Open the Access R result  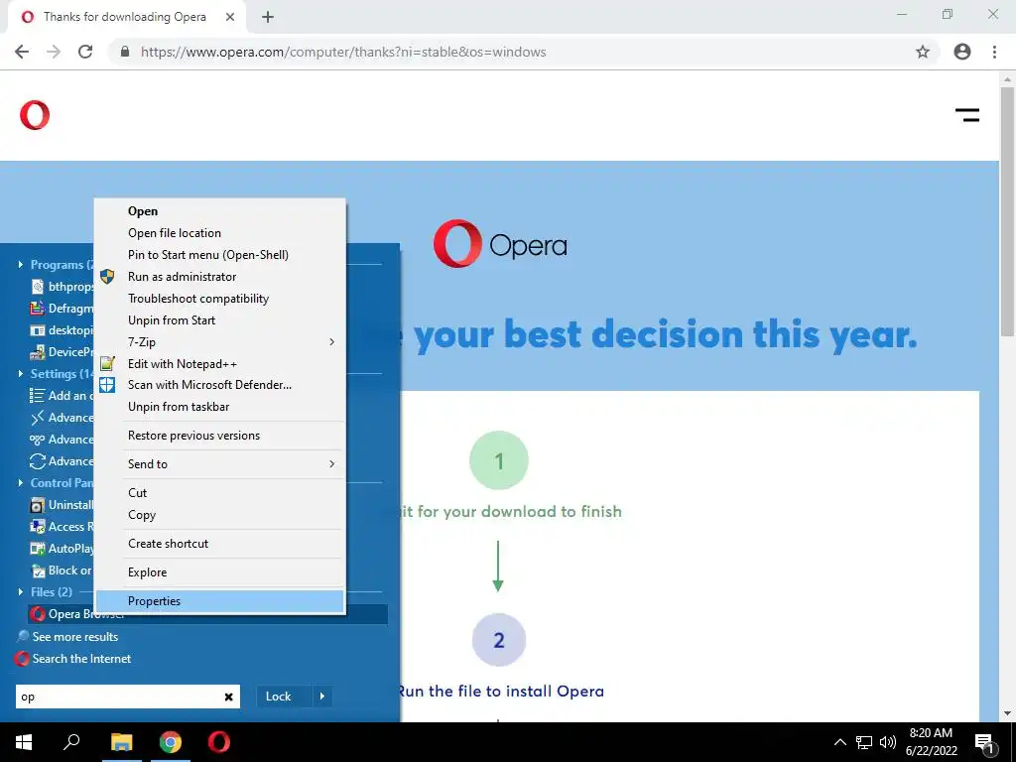click(62, 527)
